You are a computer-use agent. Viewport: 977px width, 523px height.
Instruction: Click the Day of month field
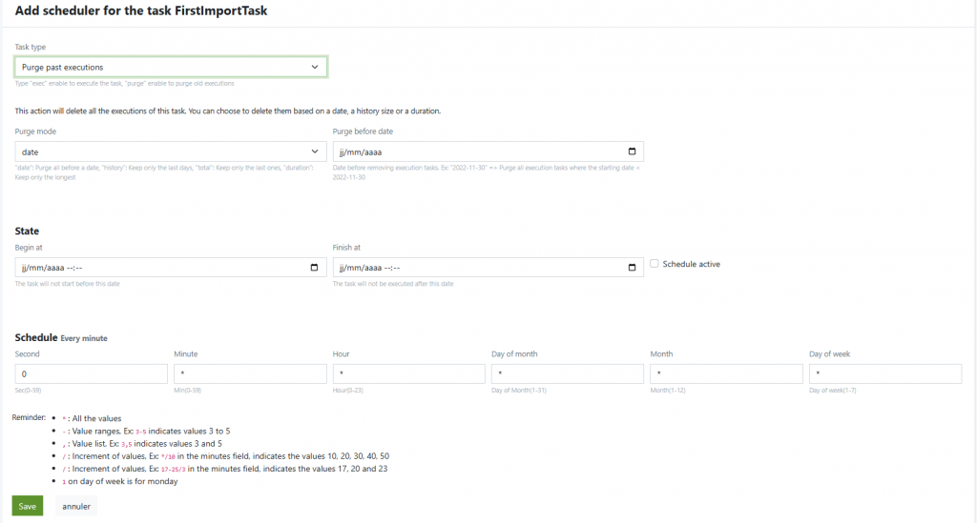567,373
